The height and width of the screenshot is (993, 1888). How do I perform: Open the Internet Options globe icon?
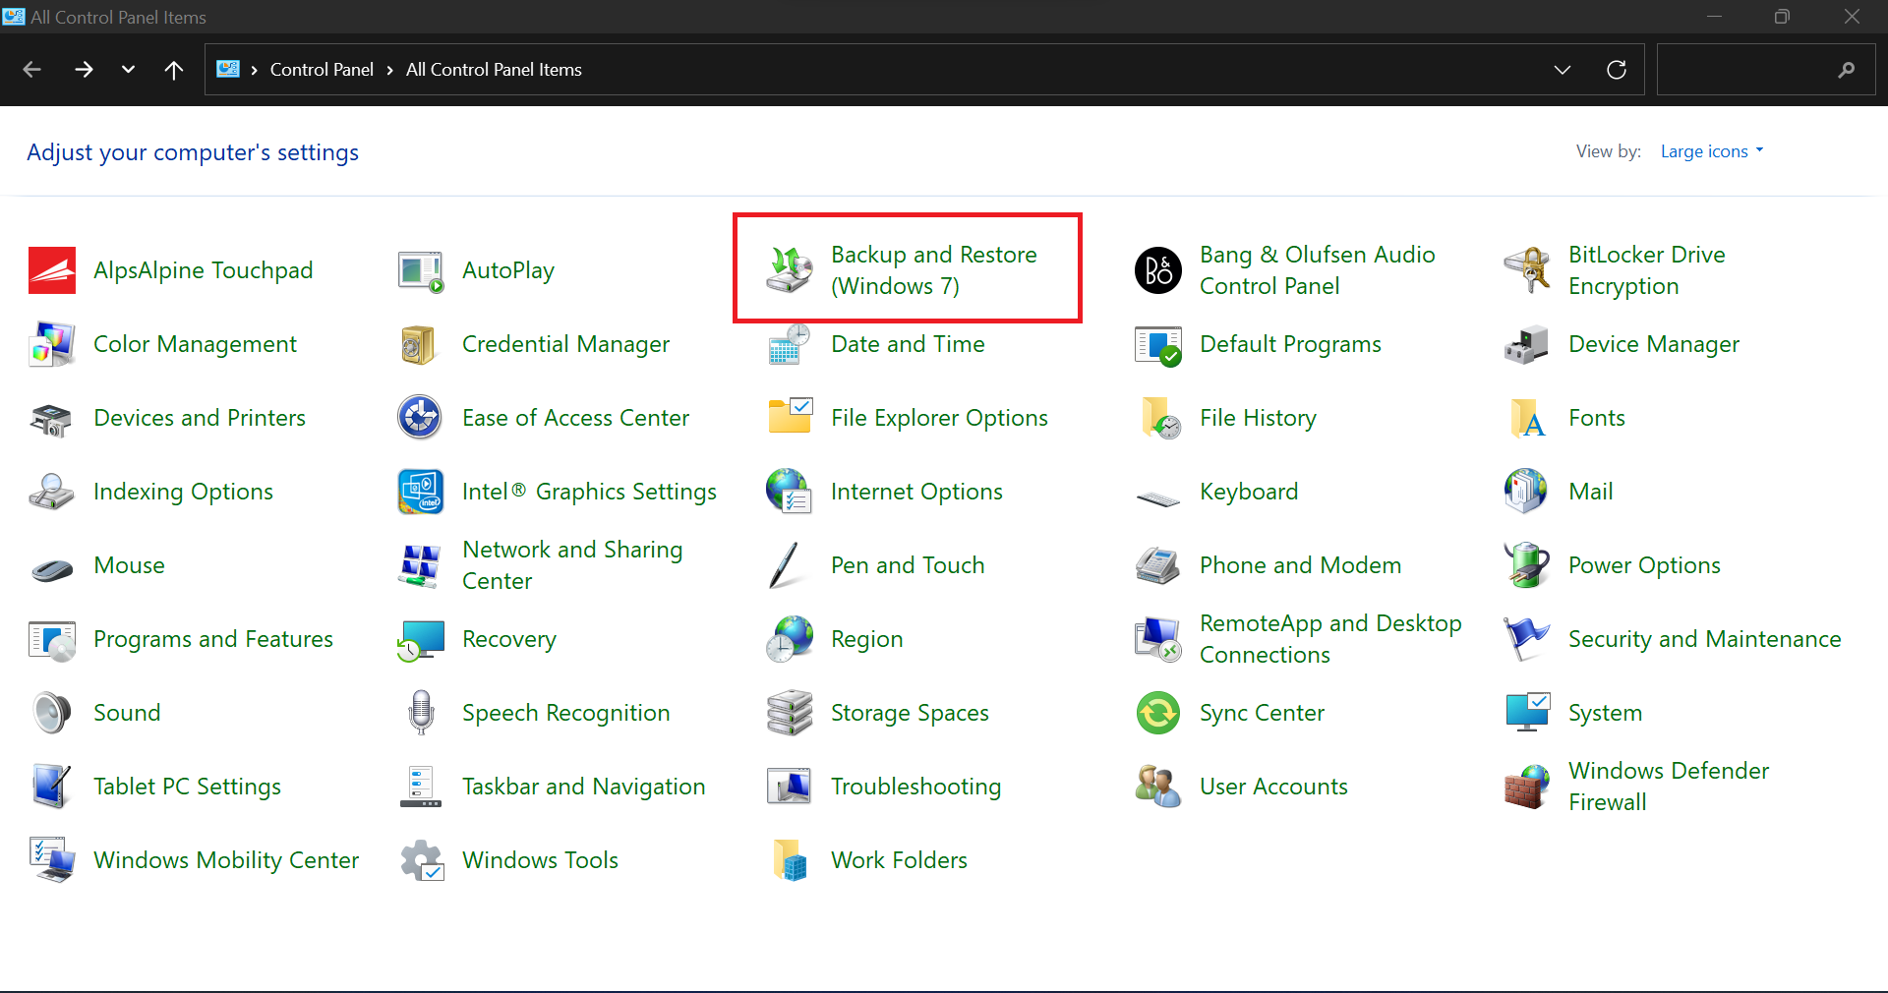[790, 492]
